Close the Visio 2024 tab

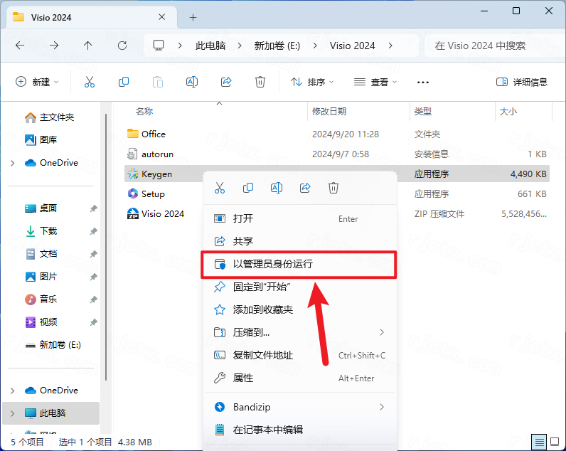tap(161, 17)
